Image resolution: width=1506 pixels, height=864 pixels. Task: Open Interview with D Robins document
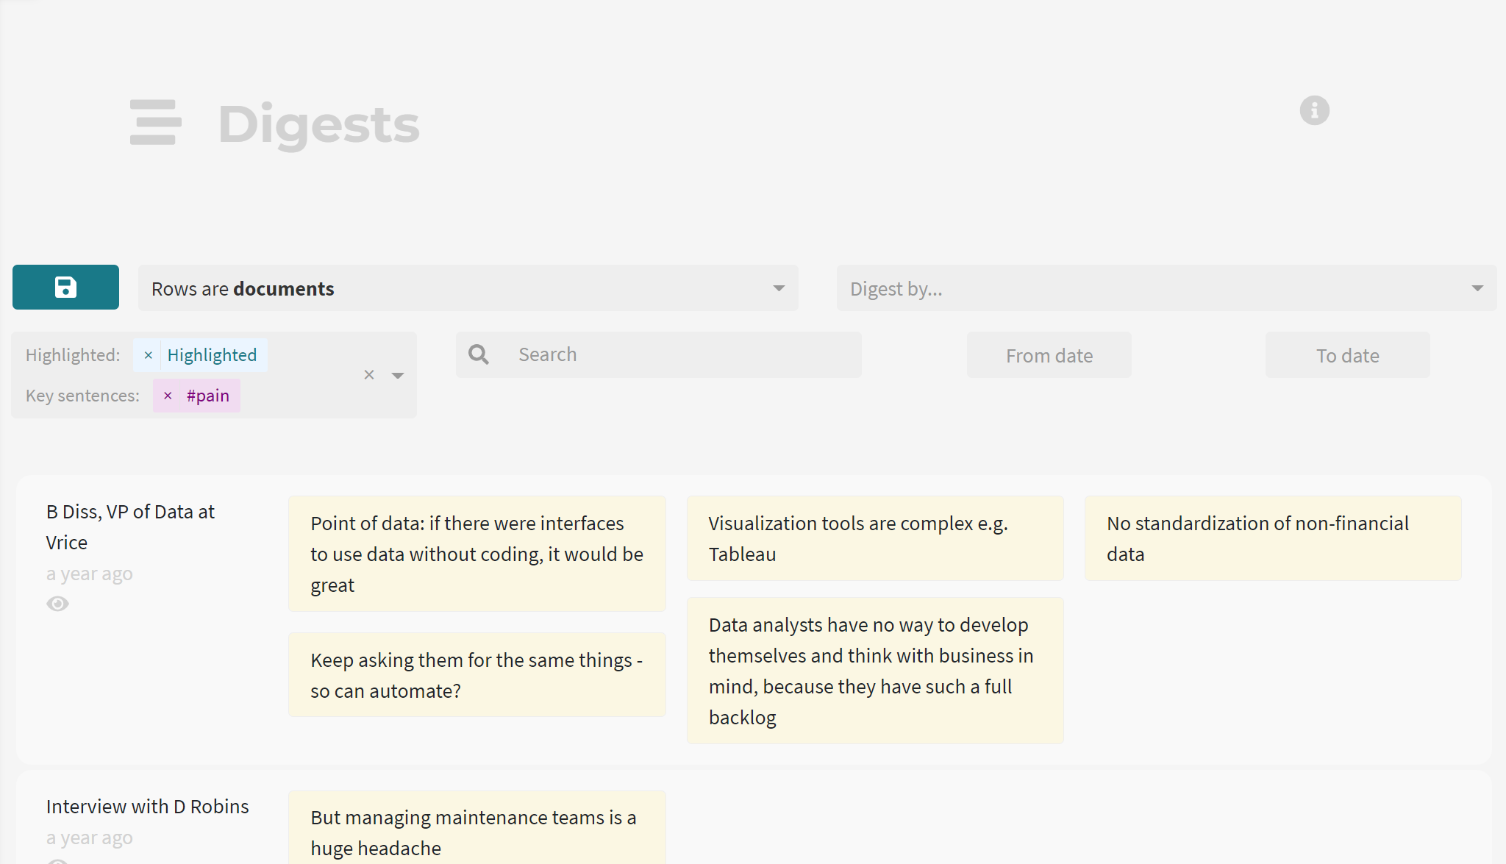coord(147,807)
